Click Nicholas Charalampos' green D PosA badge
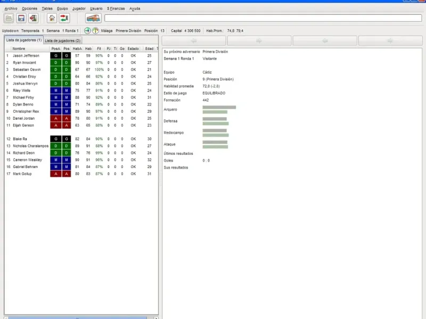Viewport: 426px width, 319px height. click(x=56, y=146)
